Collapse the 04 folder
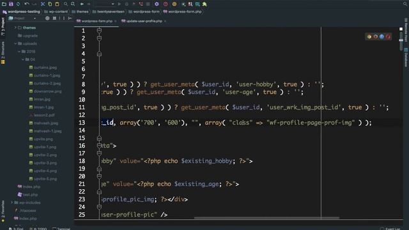The width and height of the screenshot is (409, 230). coord(23,59)
